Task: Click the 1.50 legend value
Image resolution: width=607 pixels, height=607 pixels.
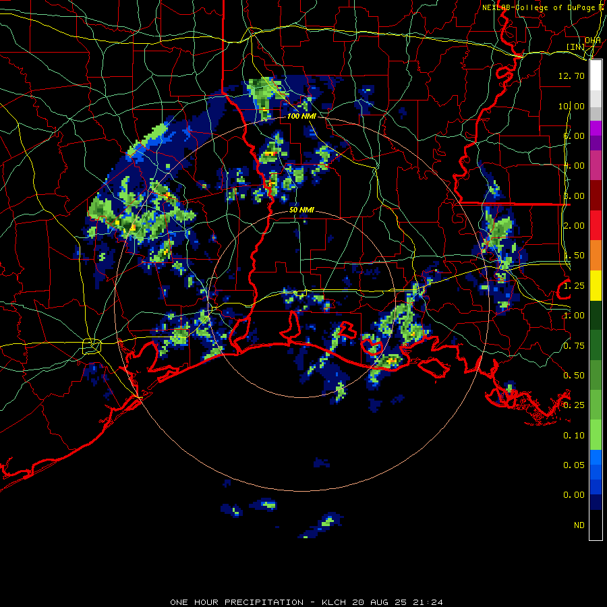Action: [x=574, y=256]
